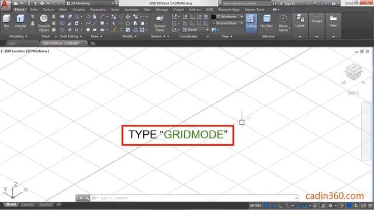Open the 2D Wireframe visual style dropdown

[x=227, y=17]
